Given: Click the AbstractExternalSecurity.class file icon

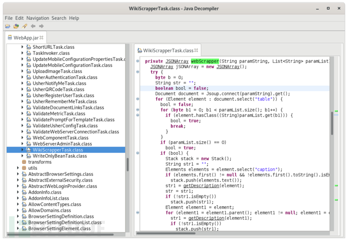Looking at the screenshot, I should tap(24, 180).
